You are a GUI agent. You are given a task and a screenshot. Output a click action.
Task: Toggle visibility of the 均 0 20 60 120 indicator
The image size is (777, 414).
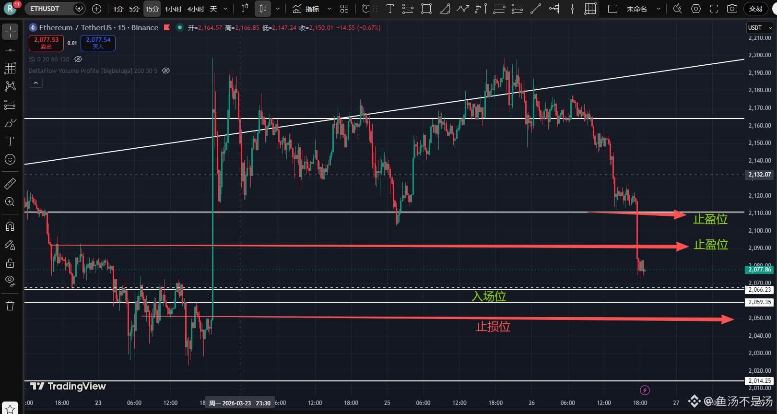78,59
